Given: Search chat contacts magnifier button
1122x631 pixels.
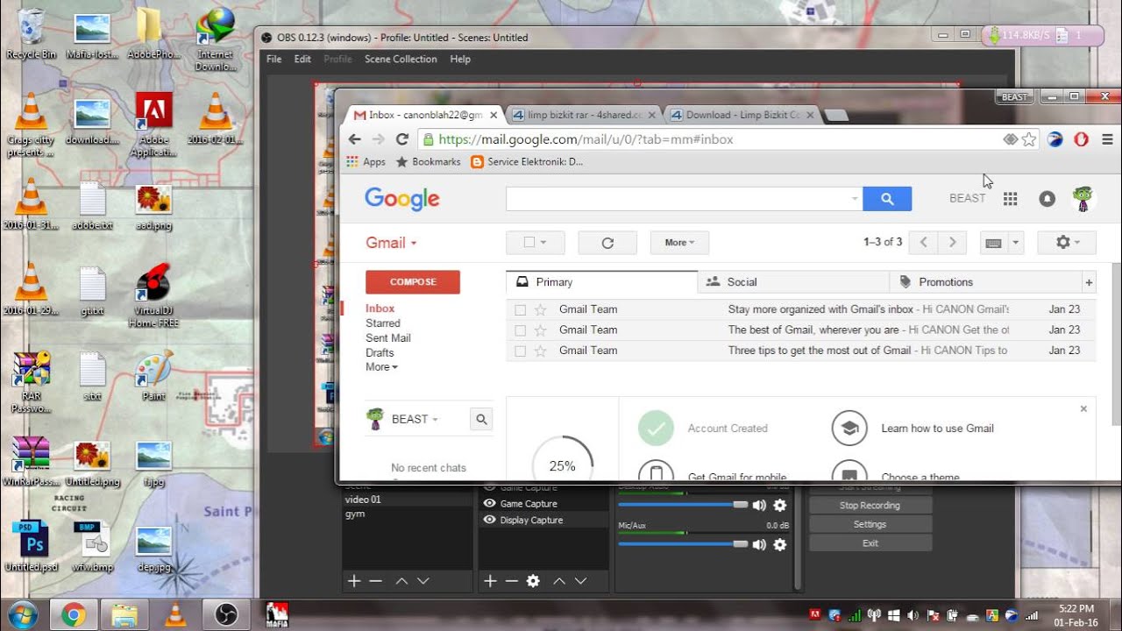Looking at the screenshot, I should (x=481, y=419).
